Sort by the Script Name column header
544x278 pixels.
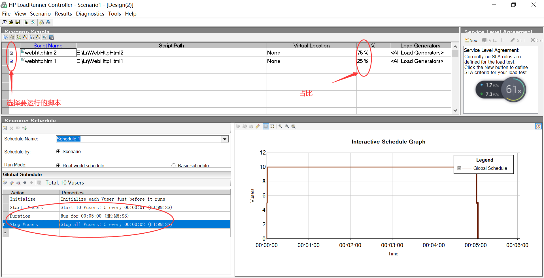pos(48,45)
